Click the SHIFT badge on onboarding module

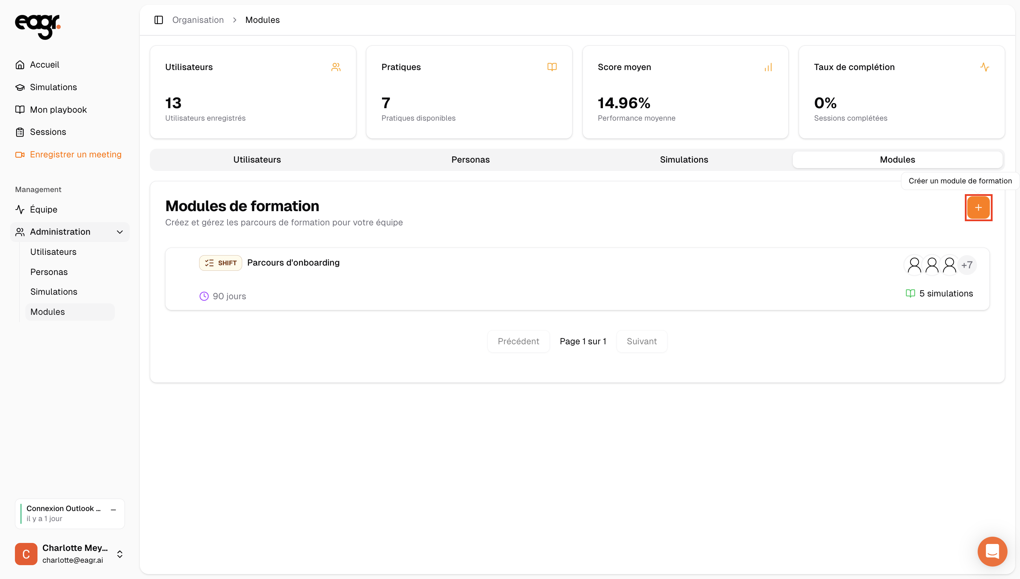pyautogui.click(x=220, y=263)
